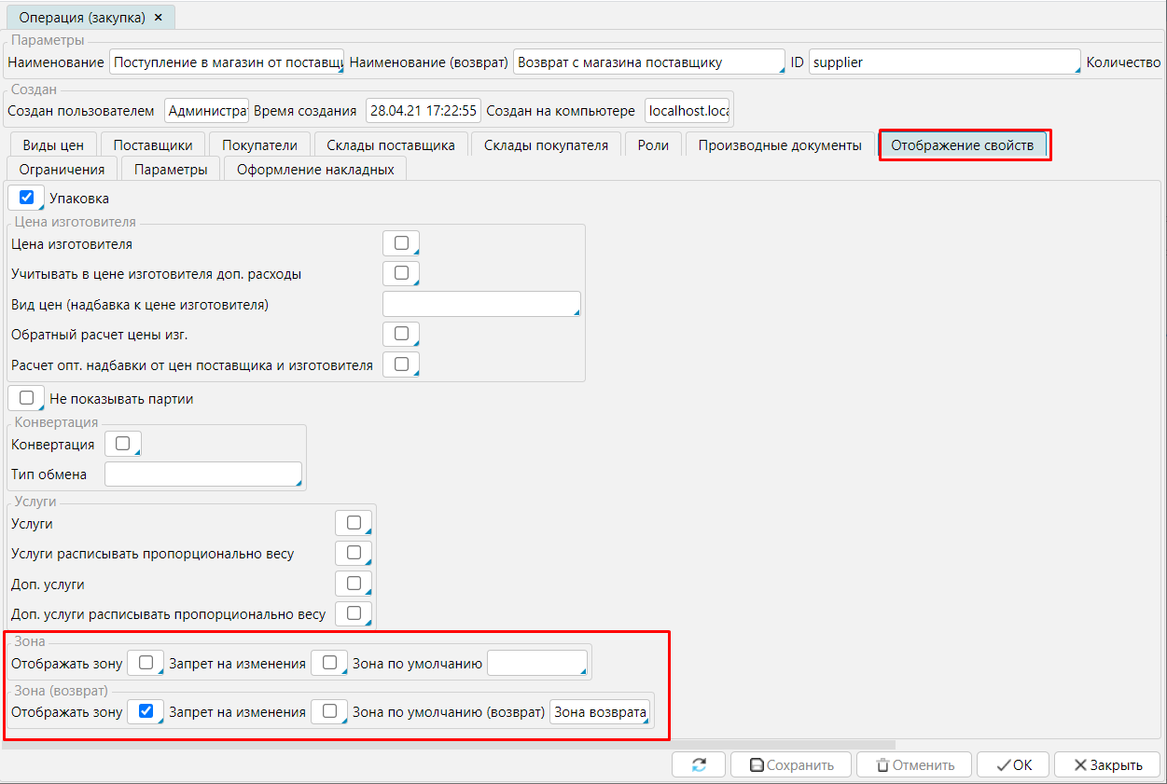Click Закрыть button with X icon

click(x=1107, y=764)
